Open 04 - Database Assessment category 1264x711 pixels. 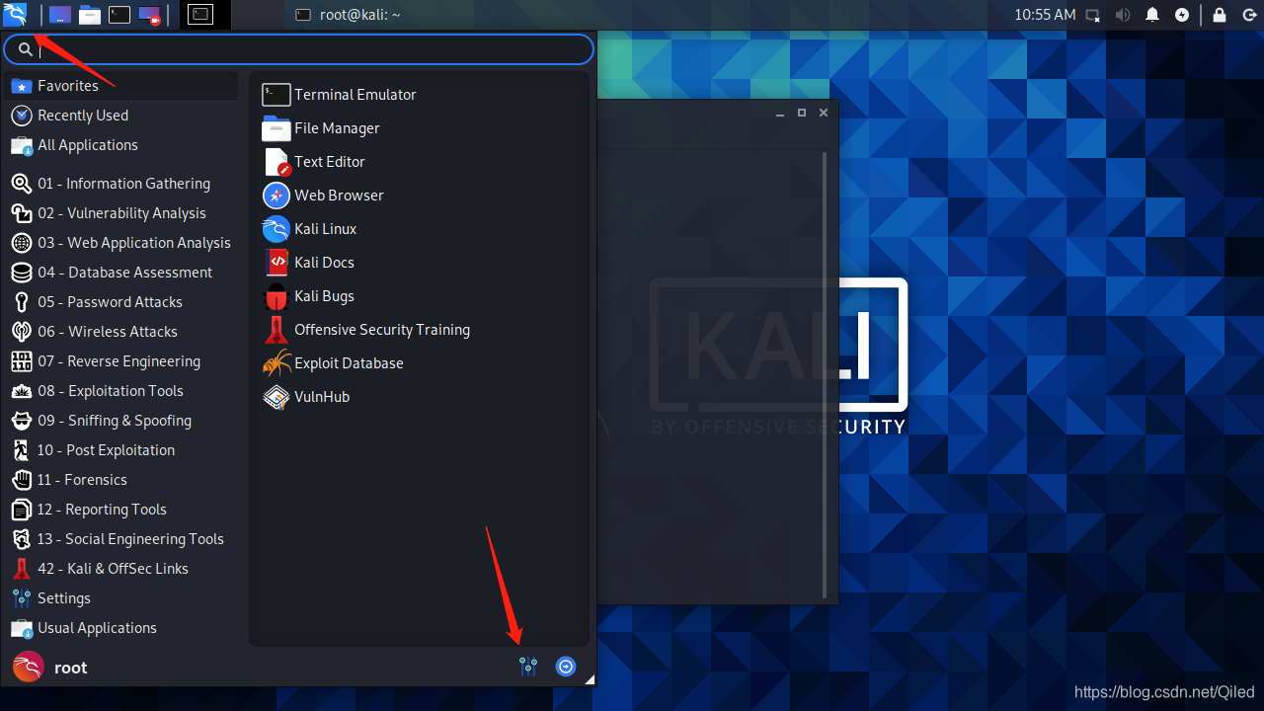click(120, 273)
